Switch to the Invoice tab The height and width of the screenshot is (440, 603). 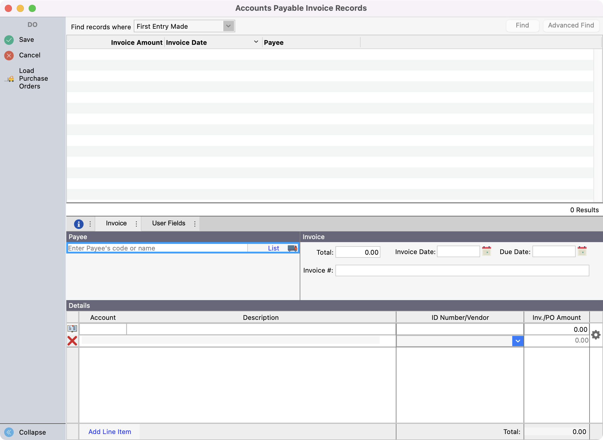116,223
